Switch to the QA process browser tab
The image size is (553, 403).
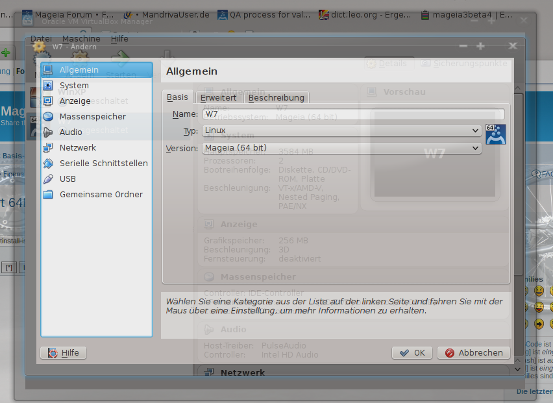[x=264, y=15]
